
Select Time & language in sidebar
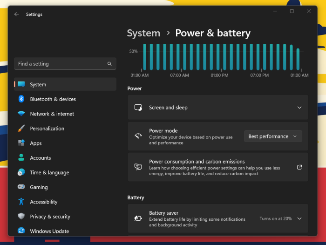tap(49, 172)
